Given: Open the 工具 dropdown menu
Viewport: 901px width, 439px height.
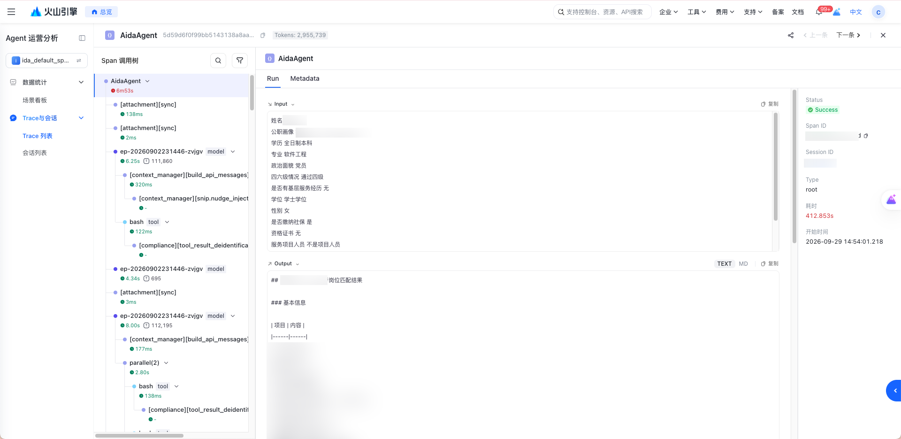Looking at the screenshot, I should tap(697, 12).
